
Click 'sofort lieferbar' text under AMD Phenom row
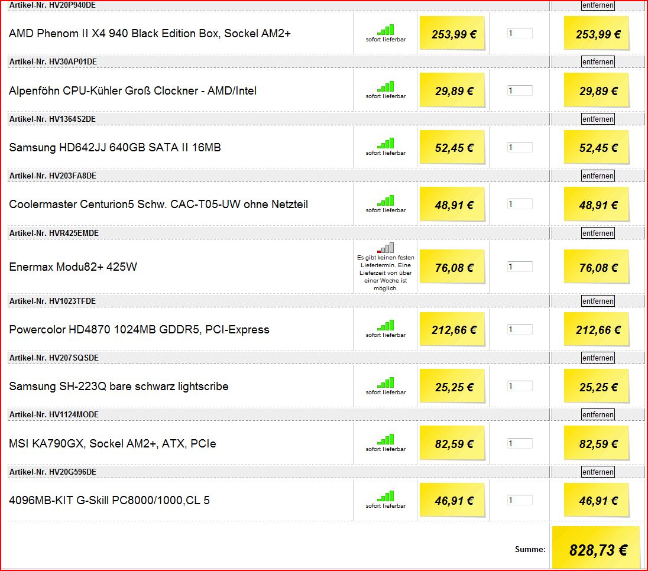pos(385,40)
